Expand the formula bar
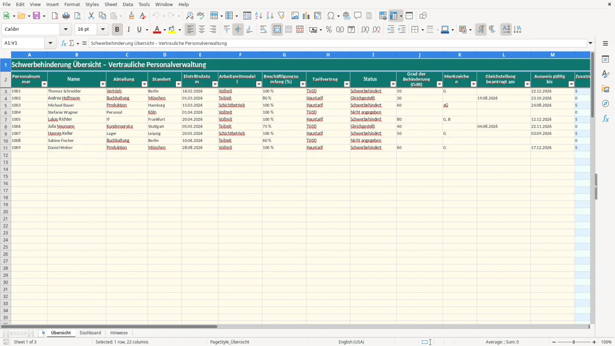Viewport: 615px width, 346px height. point(591,44)
